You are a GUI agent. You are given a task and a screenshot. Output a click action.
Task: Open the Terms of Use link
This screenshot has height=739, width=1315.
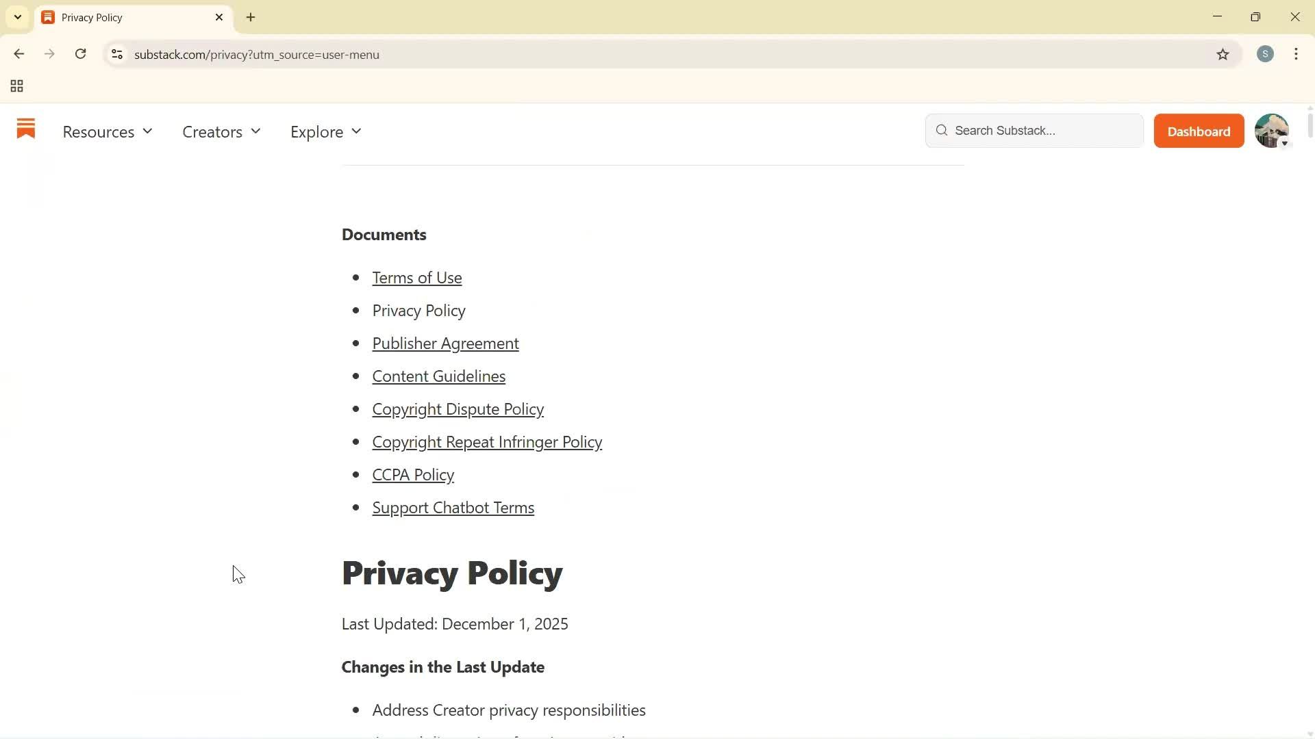point(417,277)
